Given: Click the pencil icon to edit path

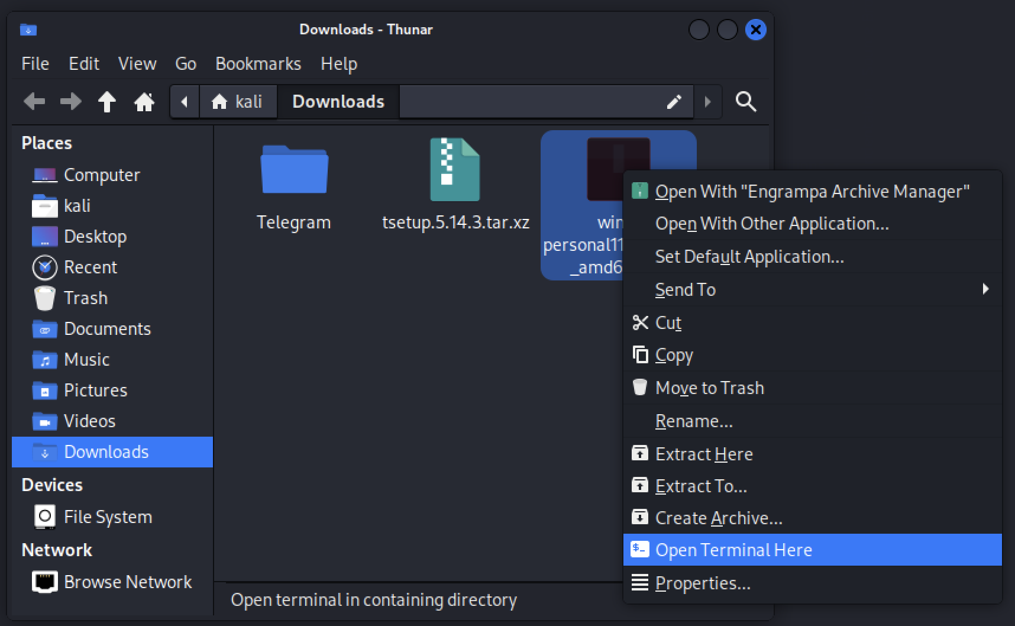Looking at the screenshot, I should point(674,102).
